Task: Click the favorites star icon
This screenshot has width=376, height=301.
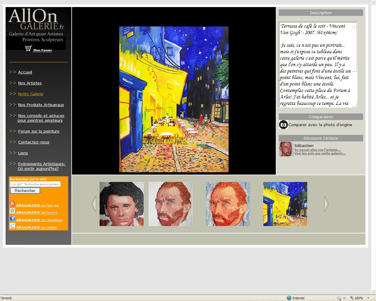Action: coord(12,211)
